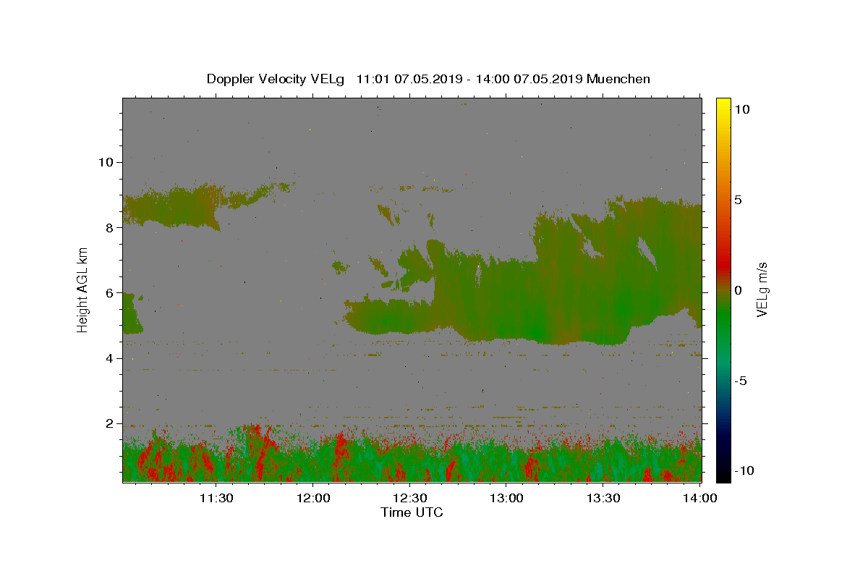Click the 'Height AGL km' axis label
Viewport: 868px width, 579px height.
[x=83, y=289]
